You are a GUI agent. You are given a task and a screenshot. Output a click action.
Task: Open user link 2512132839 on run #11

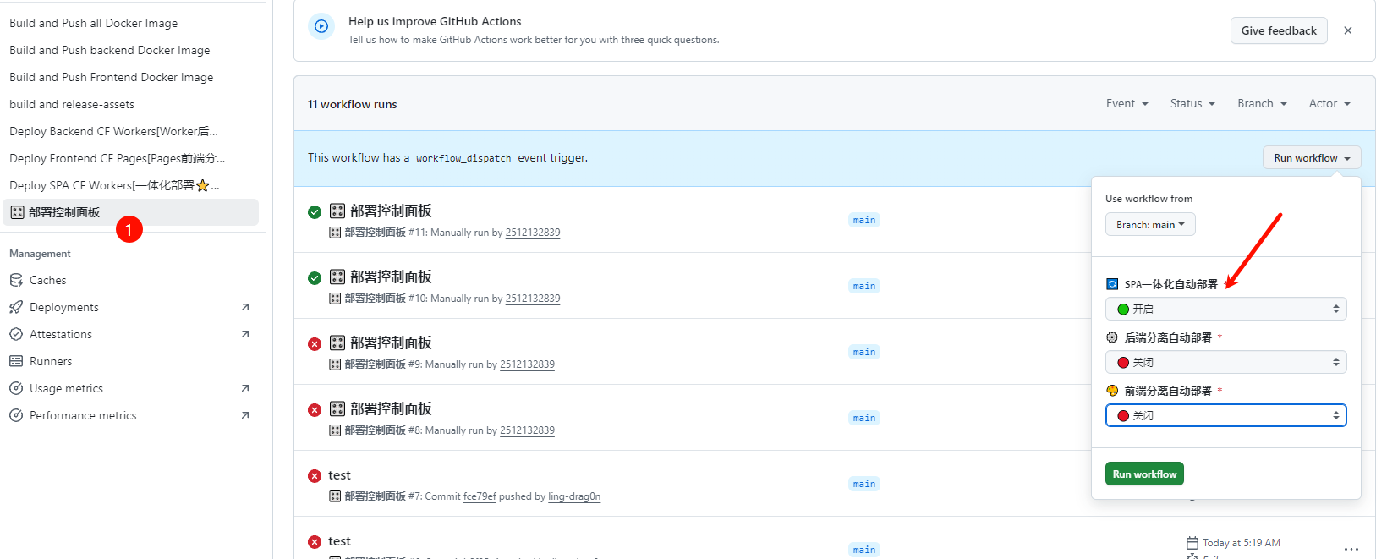coord(533,233)
